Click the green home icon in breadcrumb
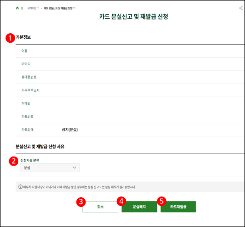245x227 pixels. point(17,8)
